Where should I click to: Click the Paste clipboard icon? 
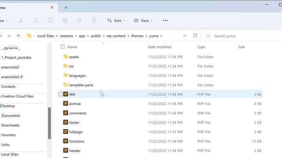50,21
